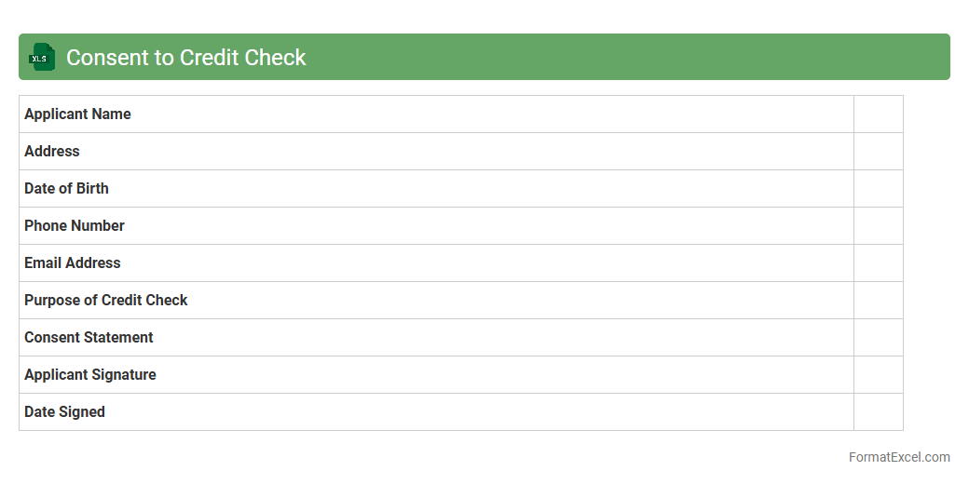Click the empty Applicant Signature field
Screen dimensions: 969x484
pos(878,375)
